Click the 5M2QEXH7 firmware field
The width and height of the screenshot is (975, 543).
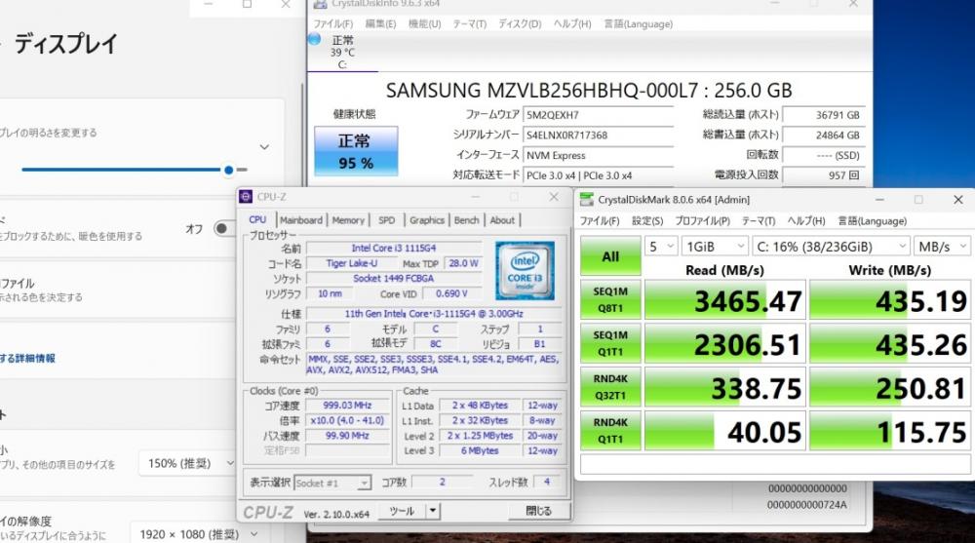[x=599, y=115]
